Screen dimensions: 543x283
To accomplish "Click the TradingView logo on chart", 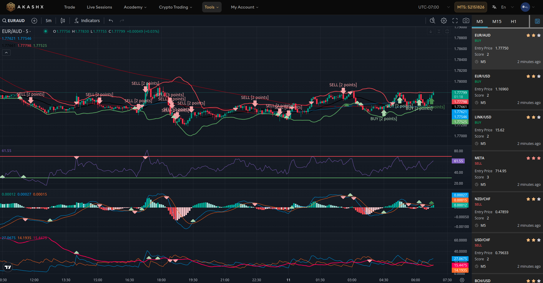I will click(8, 267).
